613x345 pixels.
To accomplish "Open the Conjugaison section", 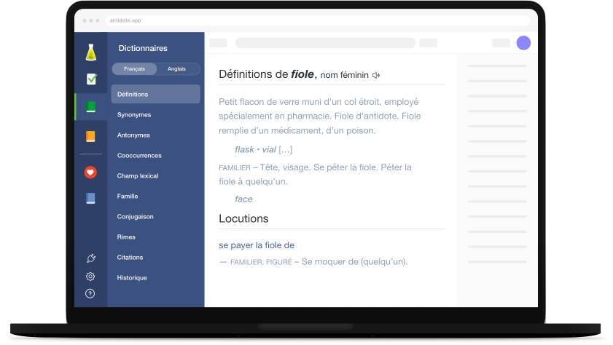I will [135, 217].
